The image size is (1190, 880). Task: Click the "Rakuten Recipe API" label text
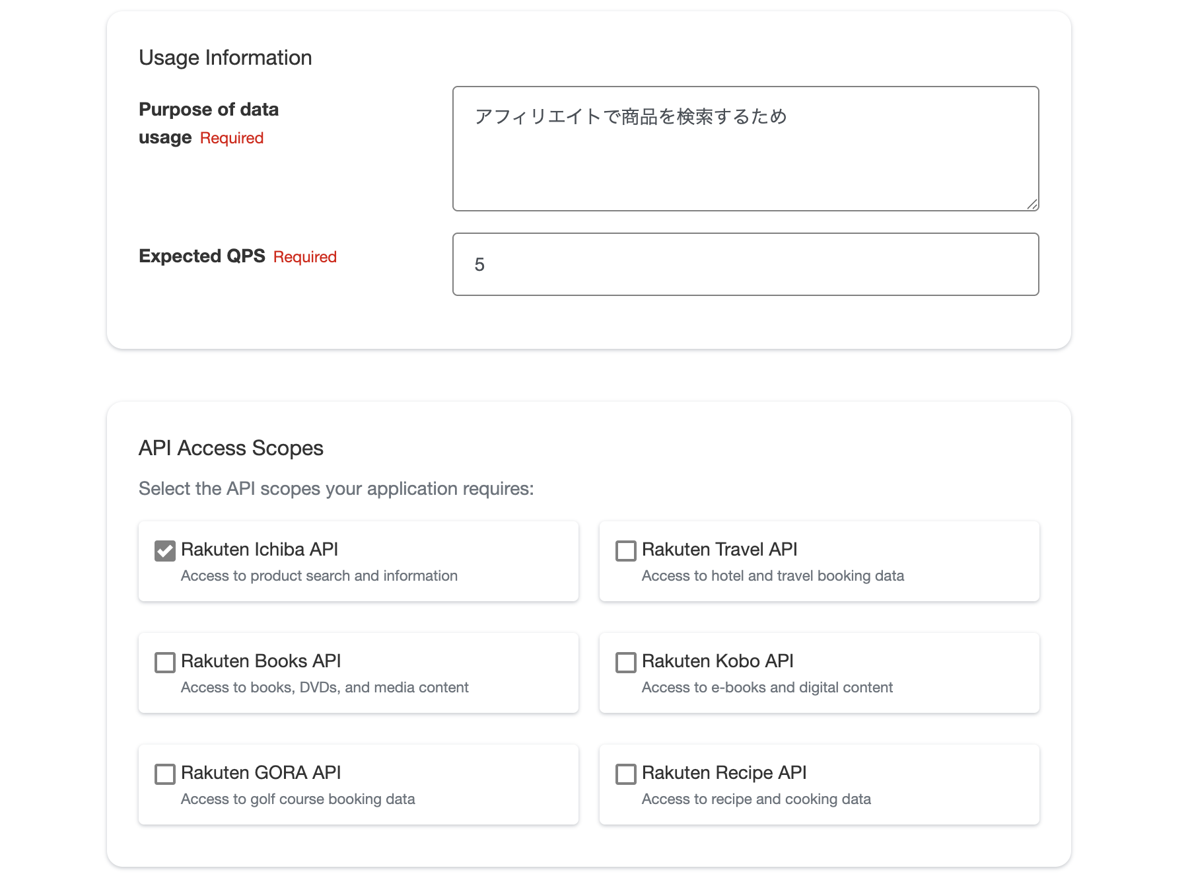point(724,772)
